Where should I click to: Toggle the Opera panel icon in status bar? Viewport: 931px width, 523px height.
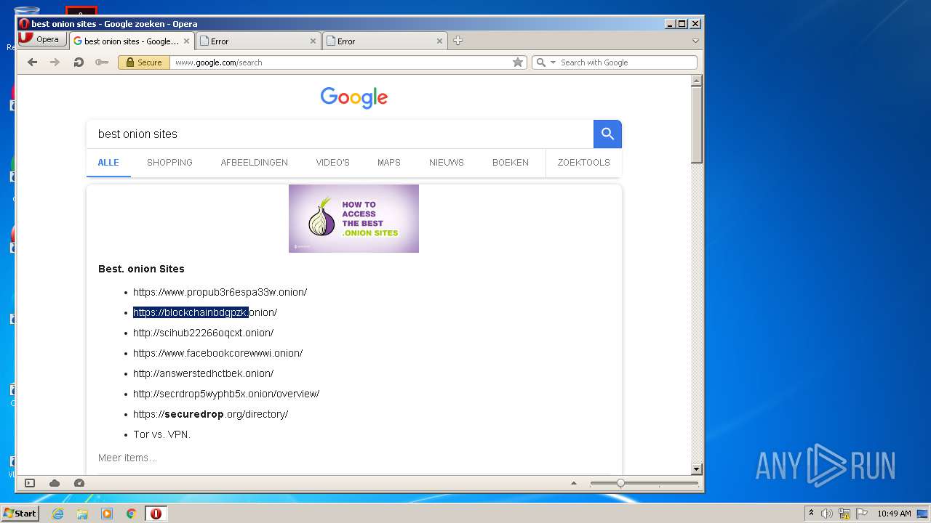coord(30,483)
